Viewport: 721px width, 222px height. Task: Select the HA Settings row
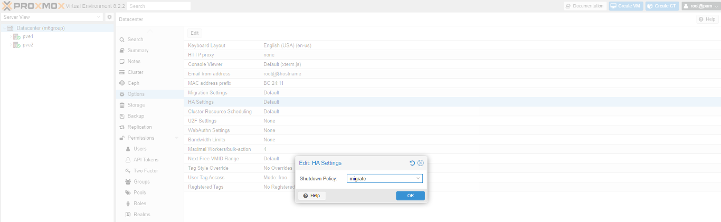point(452,102)
